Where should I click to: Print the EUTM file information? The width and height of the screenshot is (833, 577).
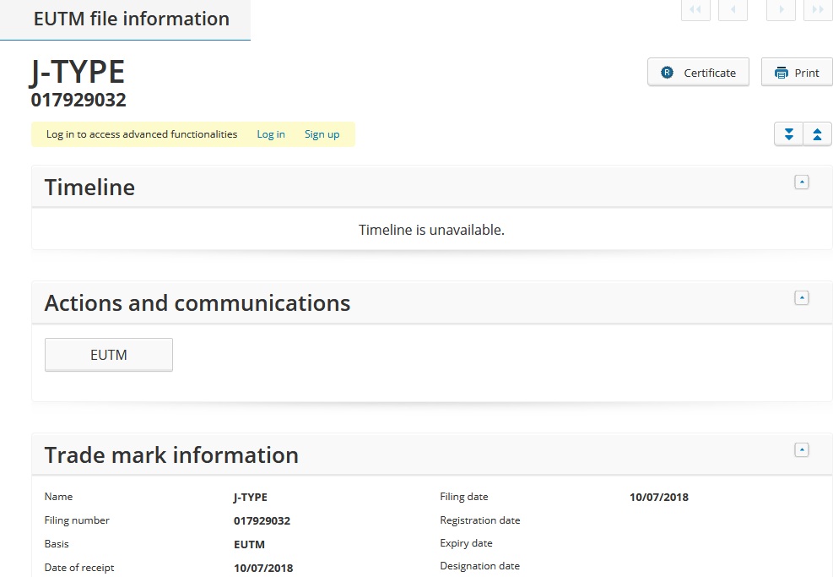tap(797, 73)
